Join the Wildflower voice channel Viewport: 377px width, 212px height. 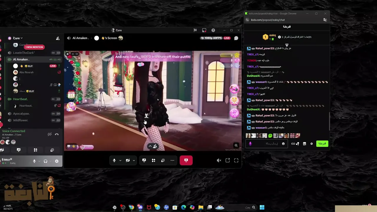[34, 120]
